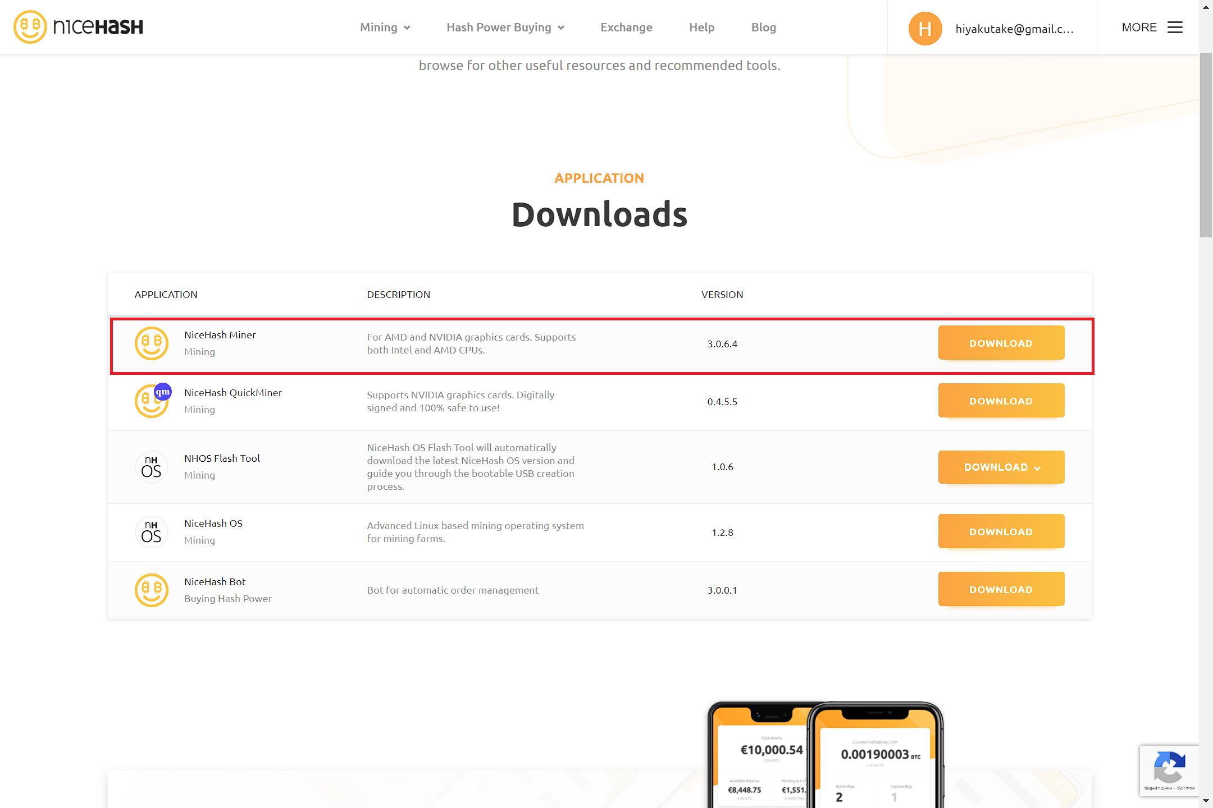
Task: Open the Exchange page
Action: tap(626, 27)
